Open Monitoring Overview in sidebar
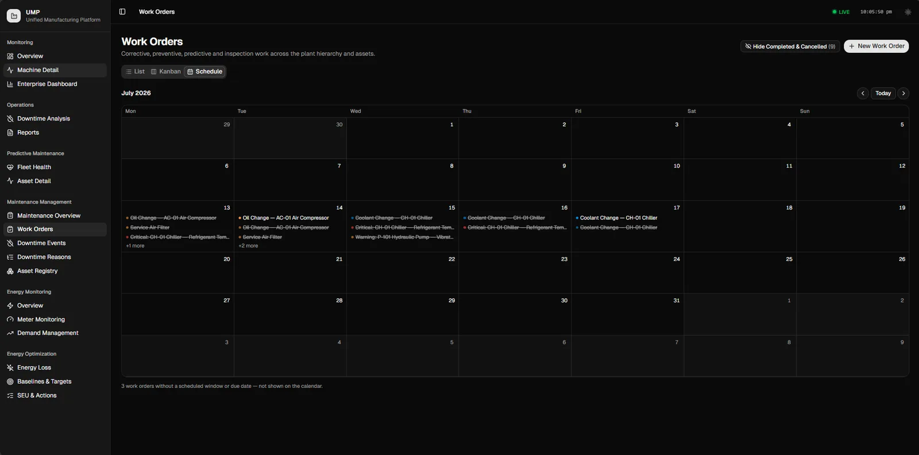This screenshot has width=919, height=455. point(55,56)
